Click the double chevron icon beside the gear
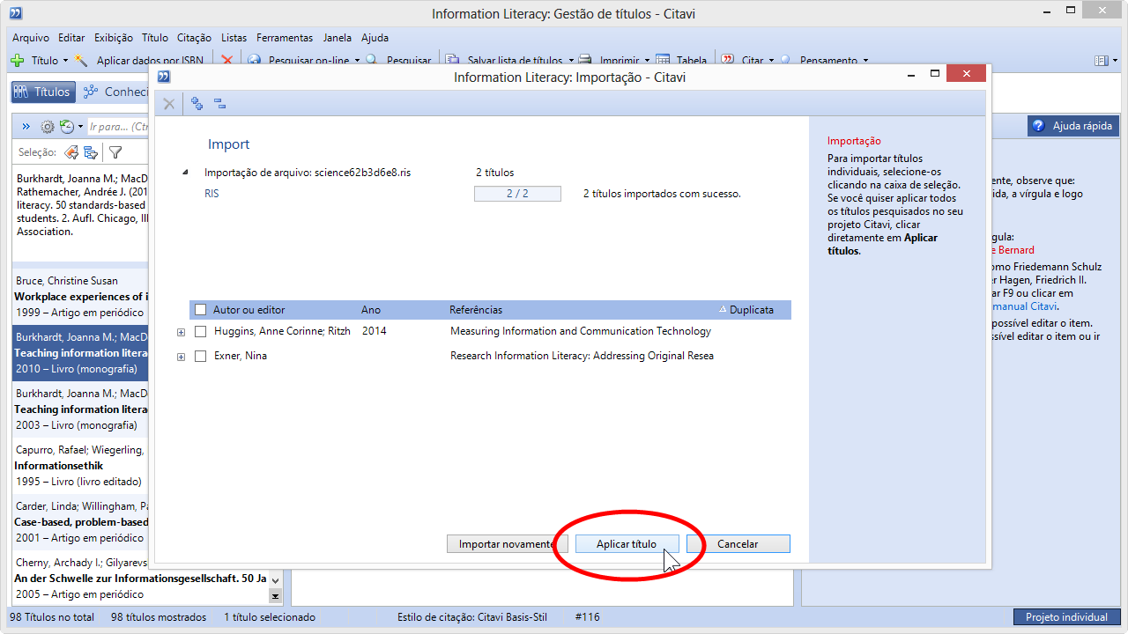Screen dimensions: 1128x634 click(26, 127)
